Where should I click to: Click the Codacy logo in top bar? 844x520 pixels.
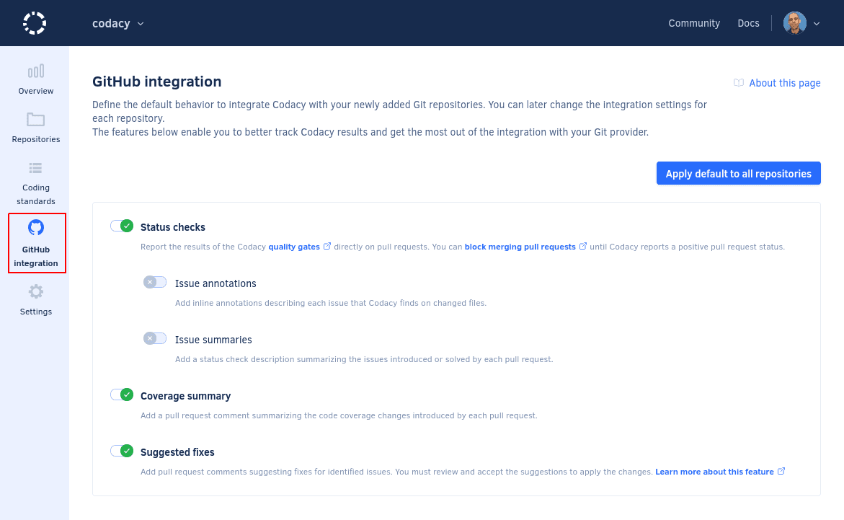click(x=35, y=22)
